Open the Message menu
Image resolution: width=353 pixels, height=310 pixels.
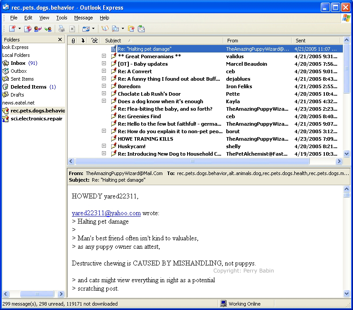coord(83,18)
